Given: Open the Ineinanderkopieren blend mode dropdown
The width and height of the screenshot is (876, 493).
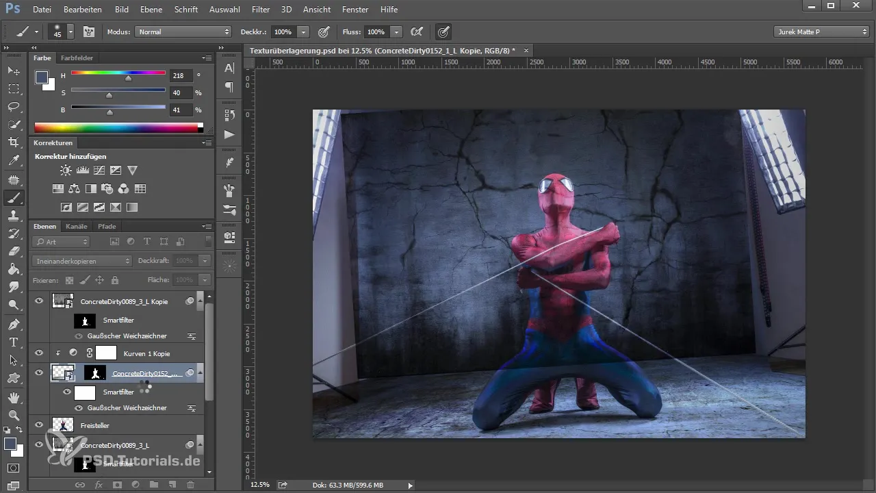Looking at the screenshot, I should pyautogui.click(x=81, y=261).
